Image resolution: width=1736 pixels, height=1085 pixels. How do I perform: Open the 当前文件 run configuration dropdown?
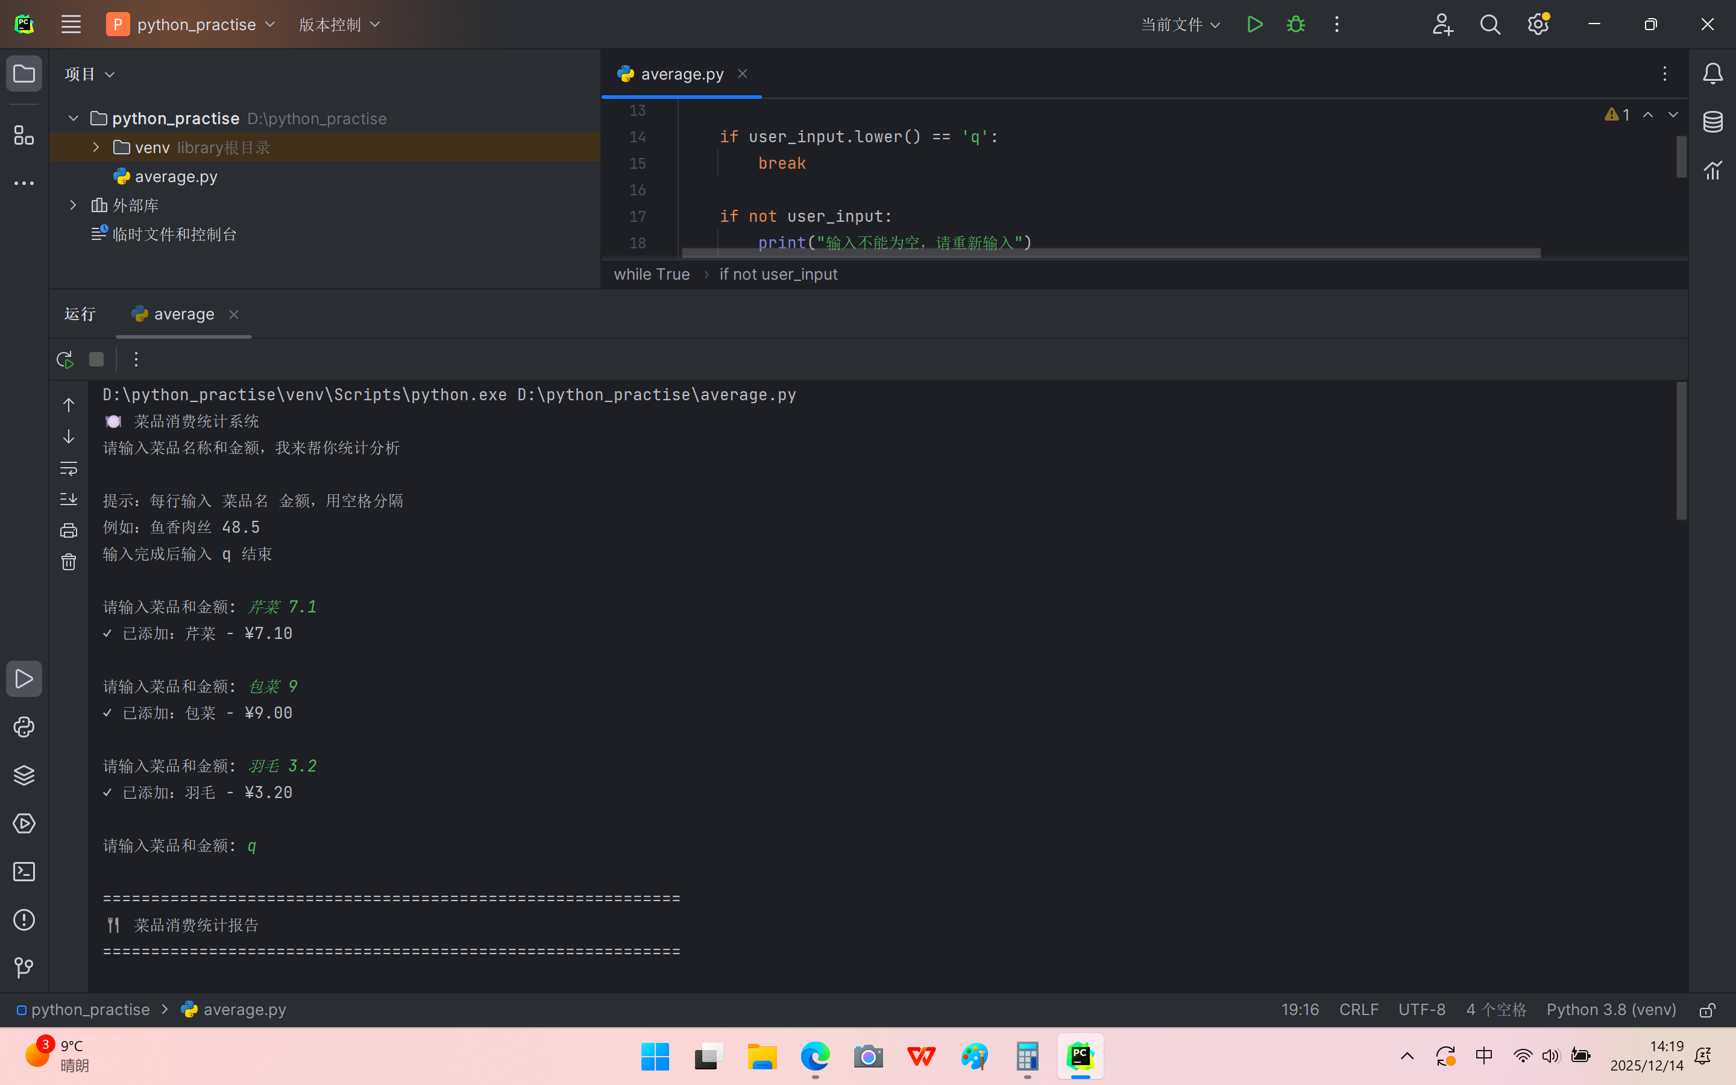(1180, 24)
